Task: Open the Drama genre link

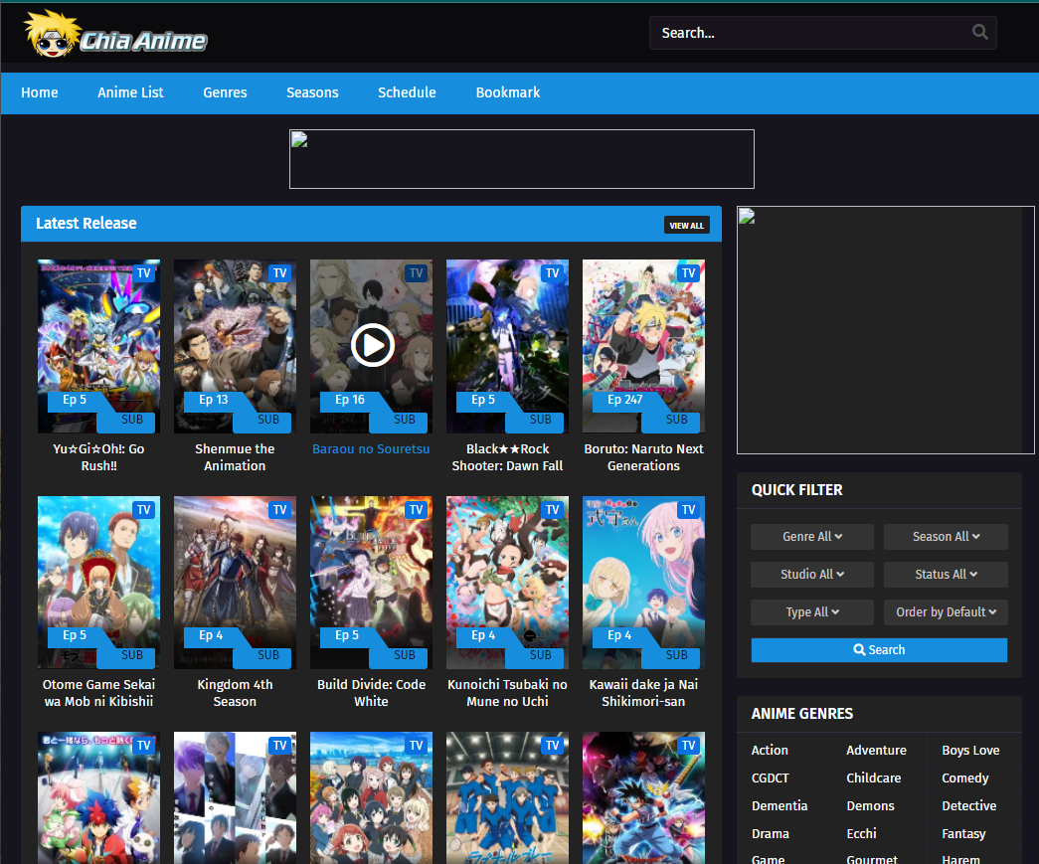Action: [770, 833]
